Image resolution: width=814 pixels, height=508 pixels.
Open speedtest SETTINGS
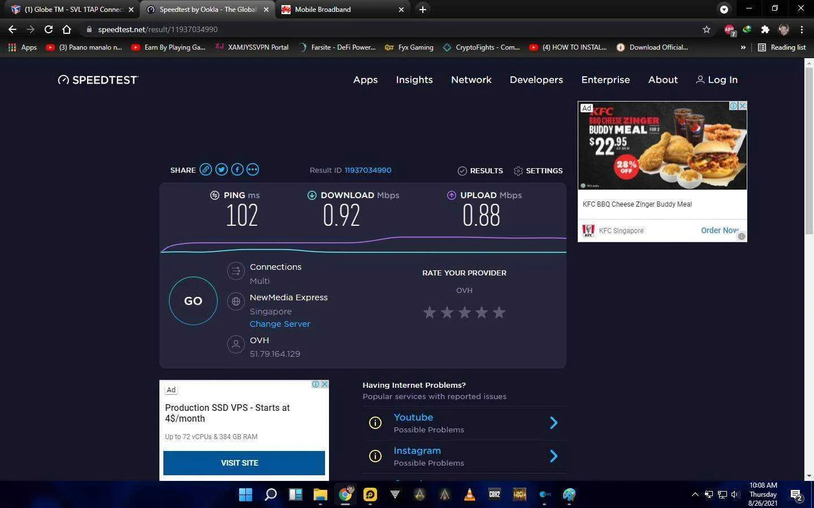click(538, 170)
